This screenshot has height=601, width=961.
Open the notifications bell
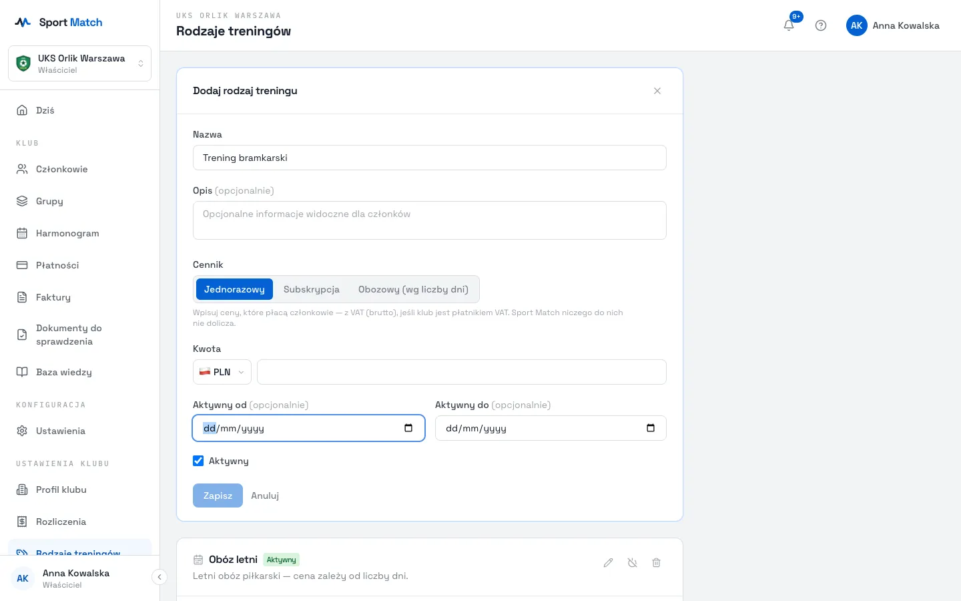click(x=789, y=25)
